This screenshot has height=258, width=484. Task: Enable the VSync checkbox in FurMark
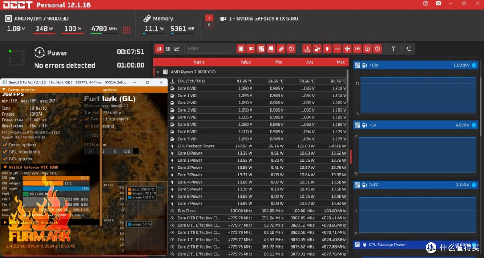[87, 135]
